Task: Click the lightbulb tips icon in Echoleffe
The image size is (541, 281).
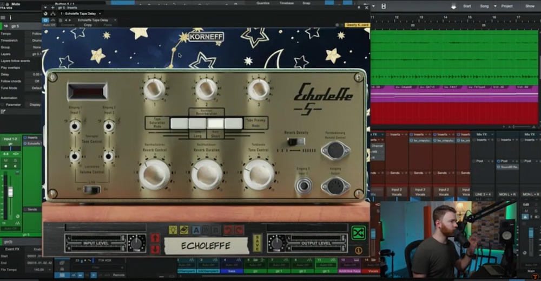Action: coord(173,230)
